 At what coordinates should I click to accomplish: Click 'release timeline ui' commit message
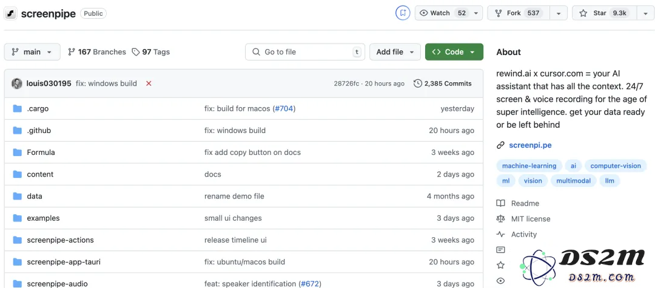click(x=235, y=240)
